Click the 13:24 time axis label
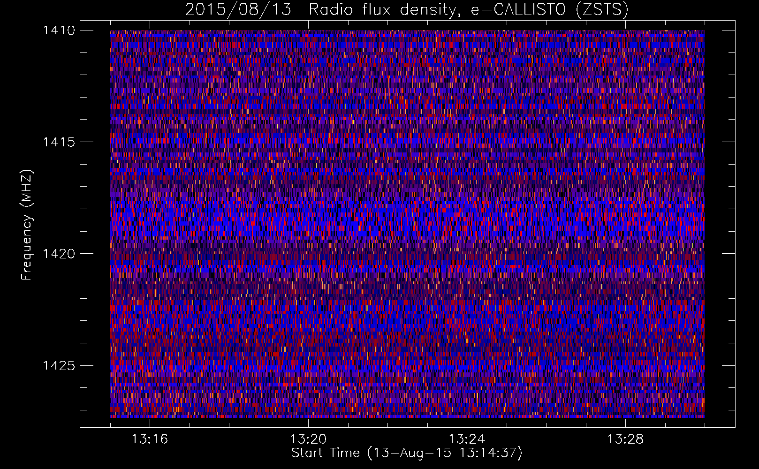 click(467, 439)
